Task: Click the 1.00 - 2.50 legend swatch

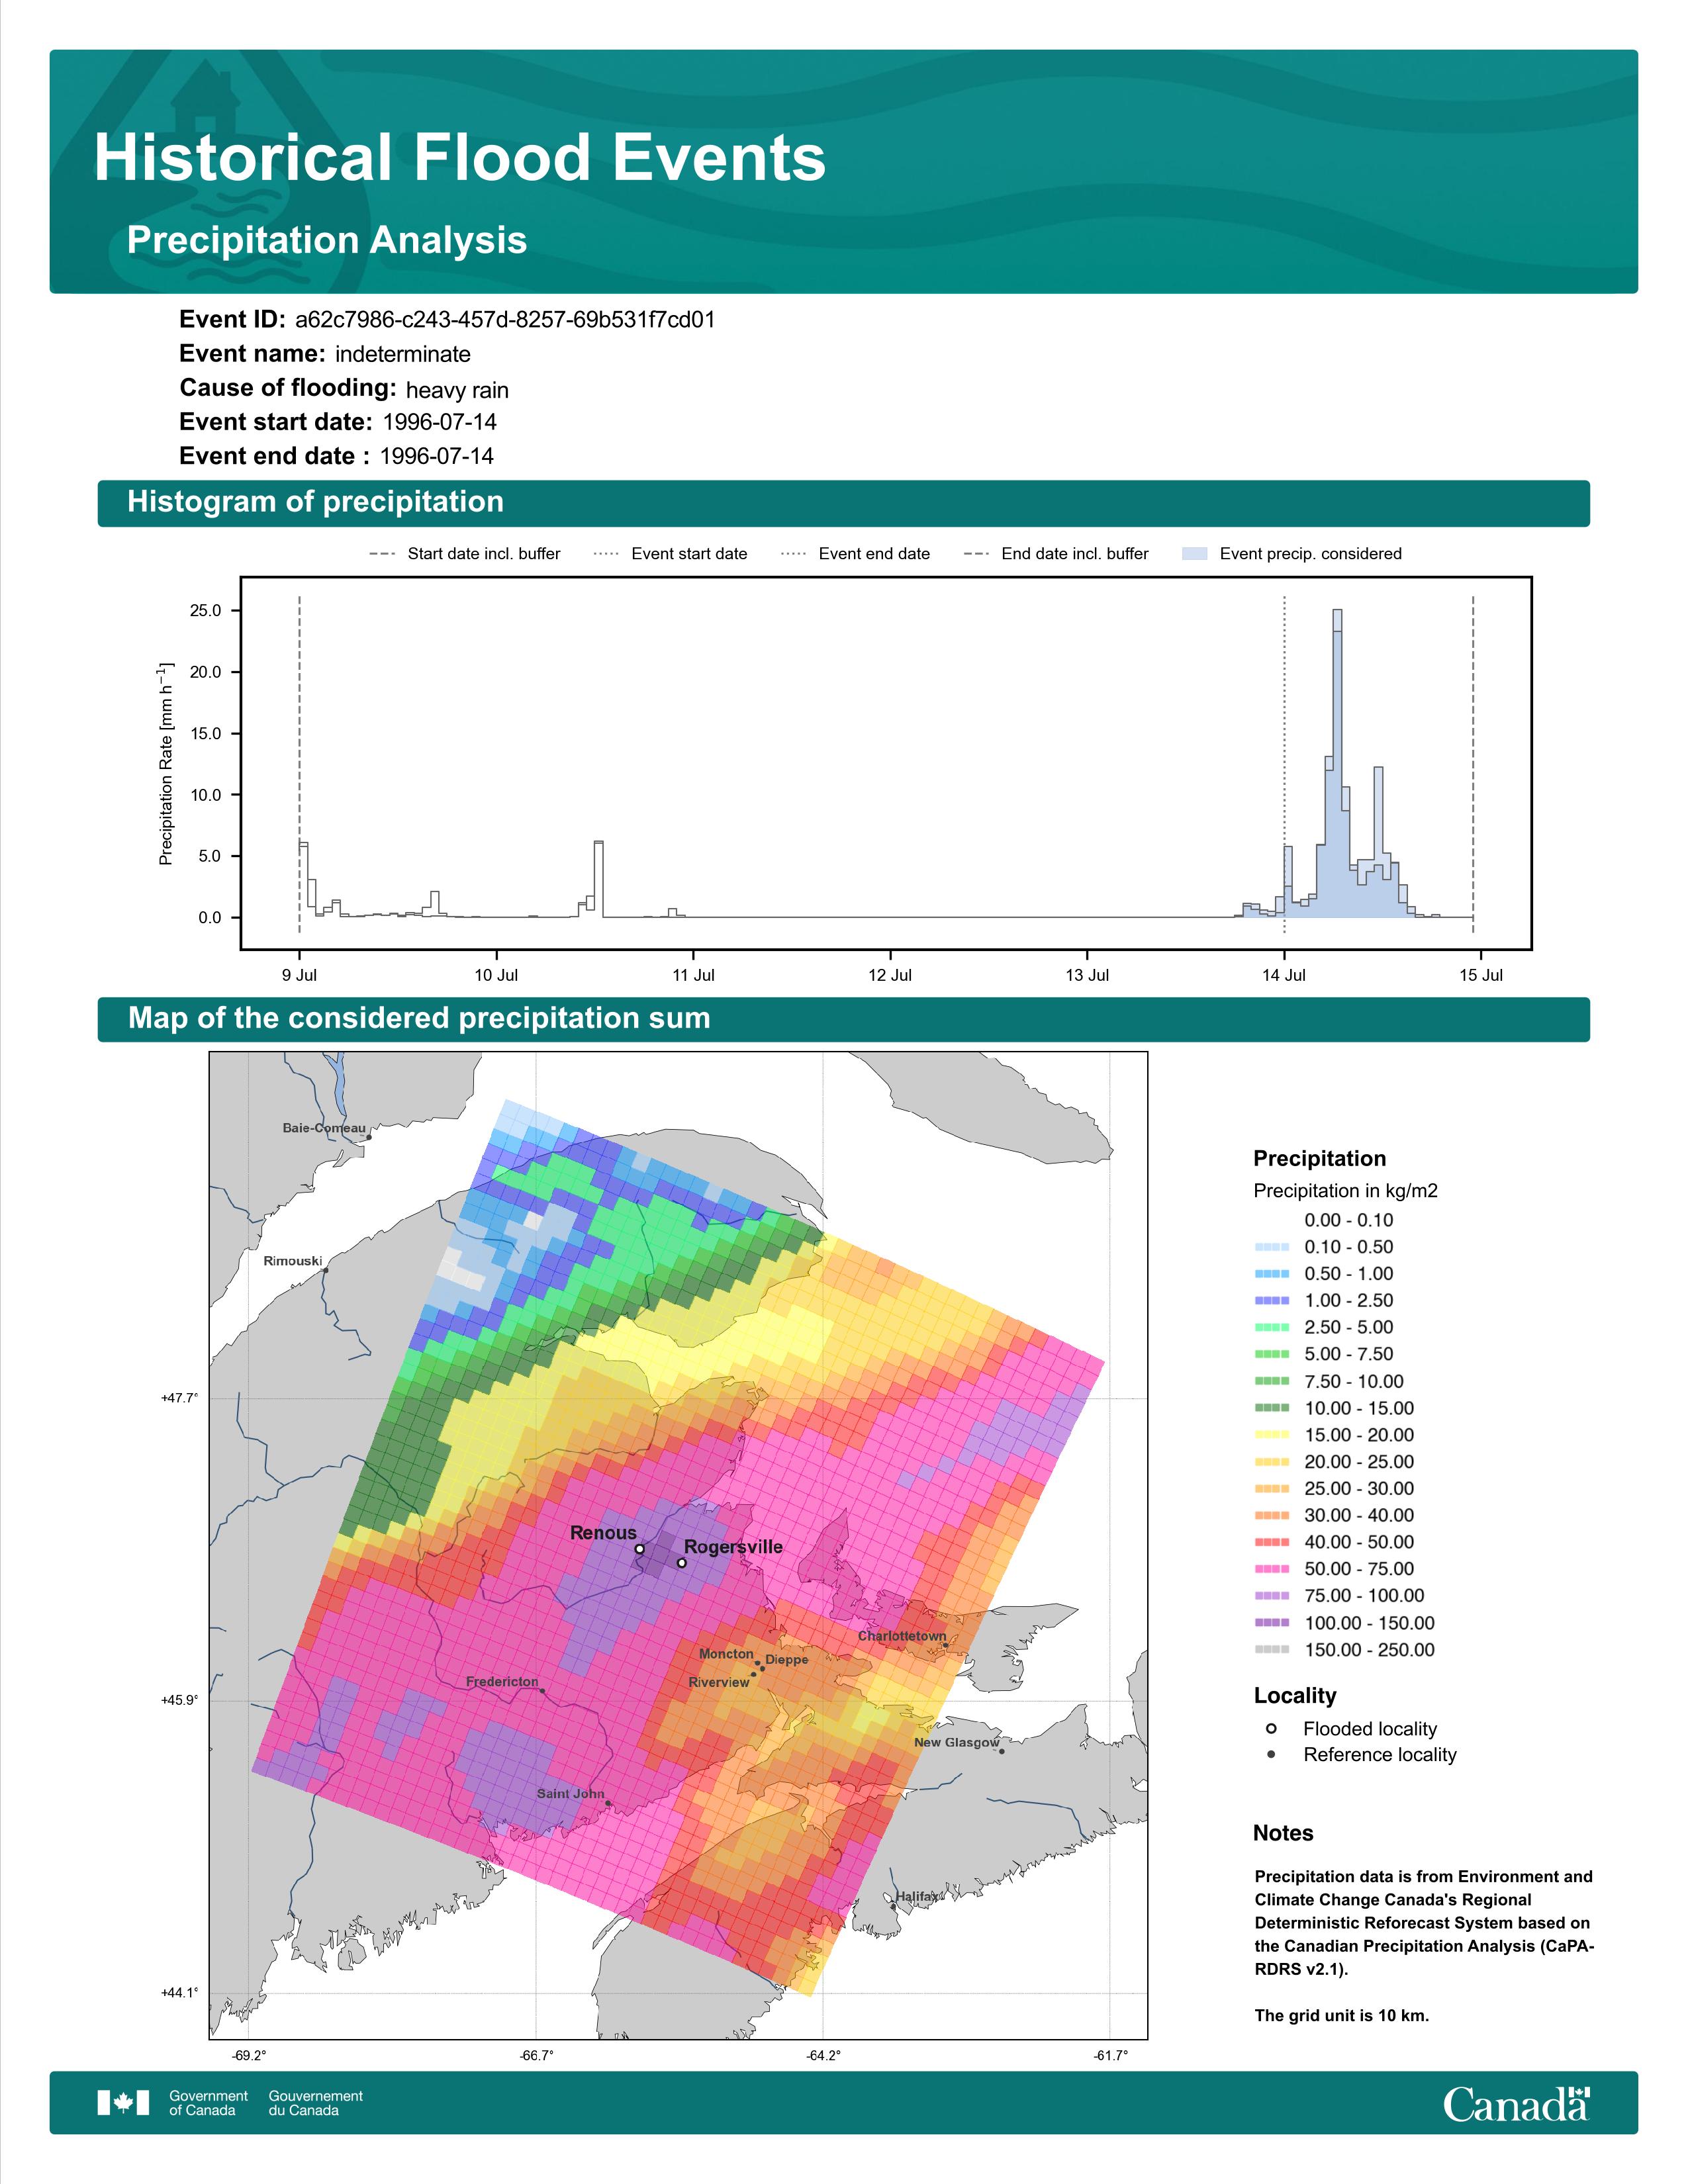Action: 1272,1301
